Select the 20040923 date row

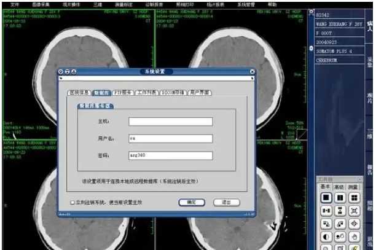tap(339, 42)
